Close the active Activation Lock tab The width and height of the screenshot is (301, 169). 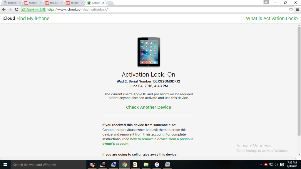click(x=103, y=3)
